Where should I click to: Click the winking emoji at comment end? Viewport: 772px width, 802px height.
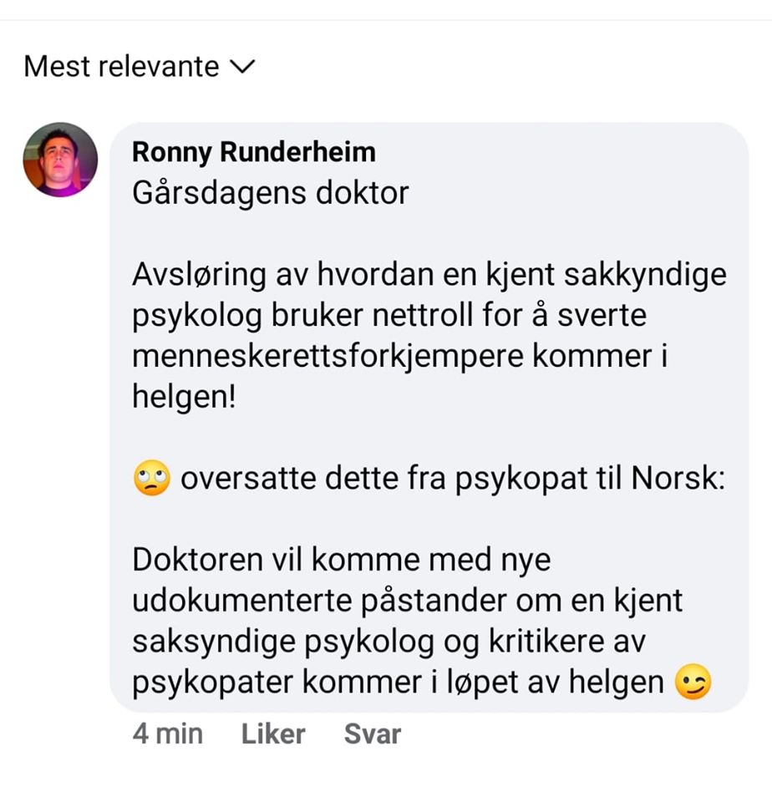693,682
